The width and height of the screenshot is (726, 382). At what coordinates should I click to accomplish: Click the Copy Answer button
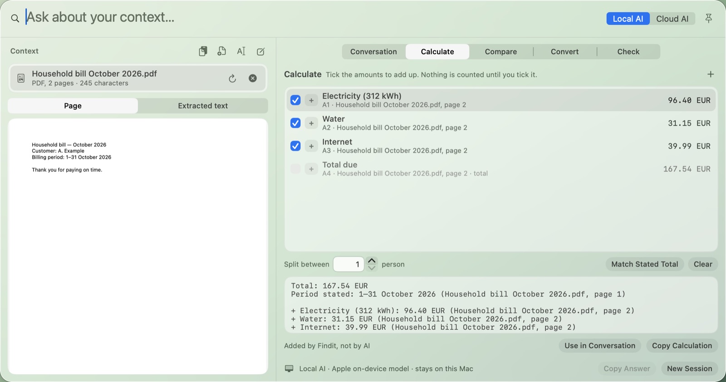pos(627,369)
